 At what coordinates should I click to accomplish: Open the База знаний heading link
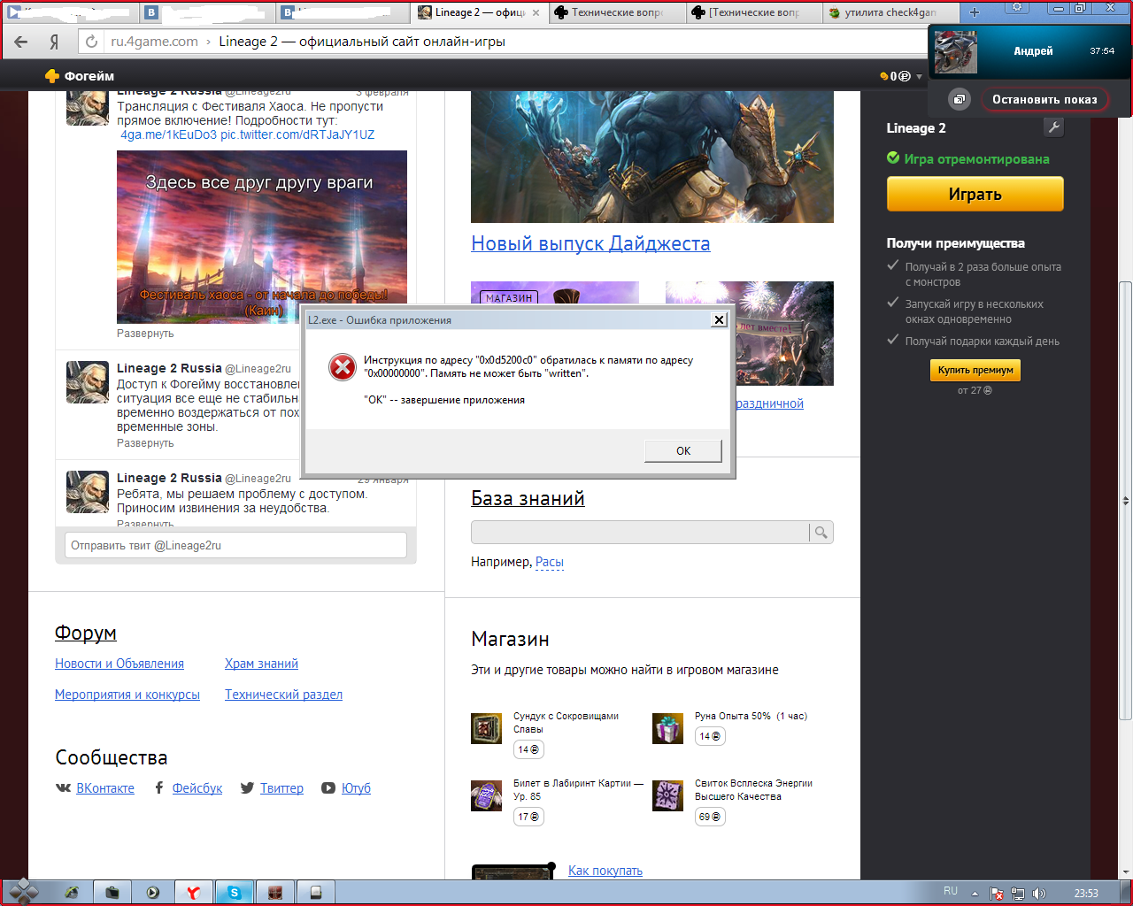(x=528, y=498)
